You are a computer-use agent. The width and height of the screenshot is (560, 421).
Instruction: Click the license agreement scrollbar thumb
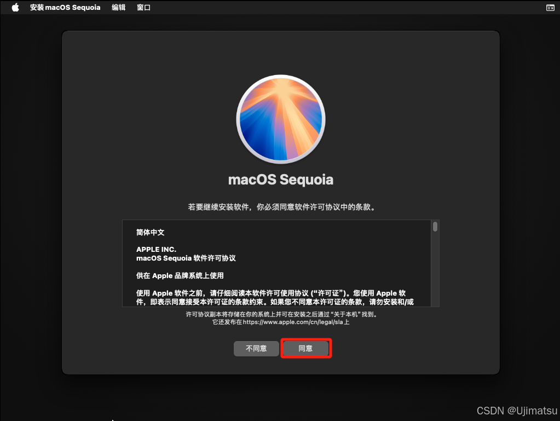click(435, 227)
